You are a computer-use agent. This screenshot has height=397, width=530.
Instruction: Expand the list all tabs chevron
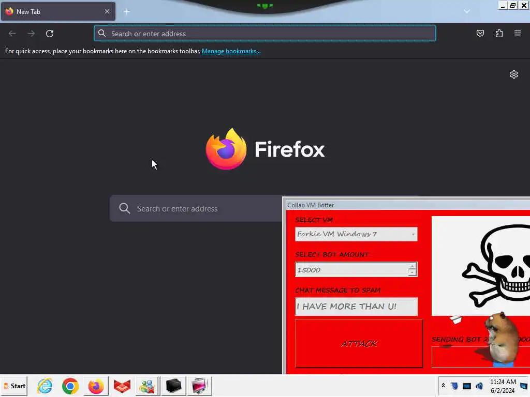pyautogui.click(x=467, y=11)
